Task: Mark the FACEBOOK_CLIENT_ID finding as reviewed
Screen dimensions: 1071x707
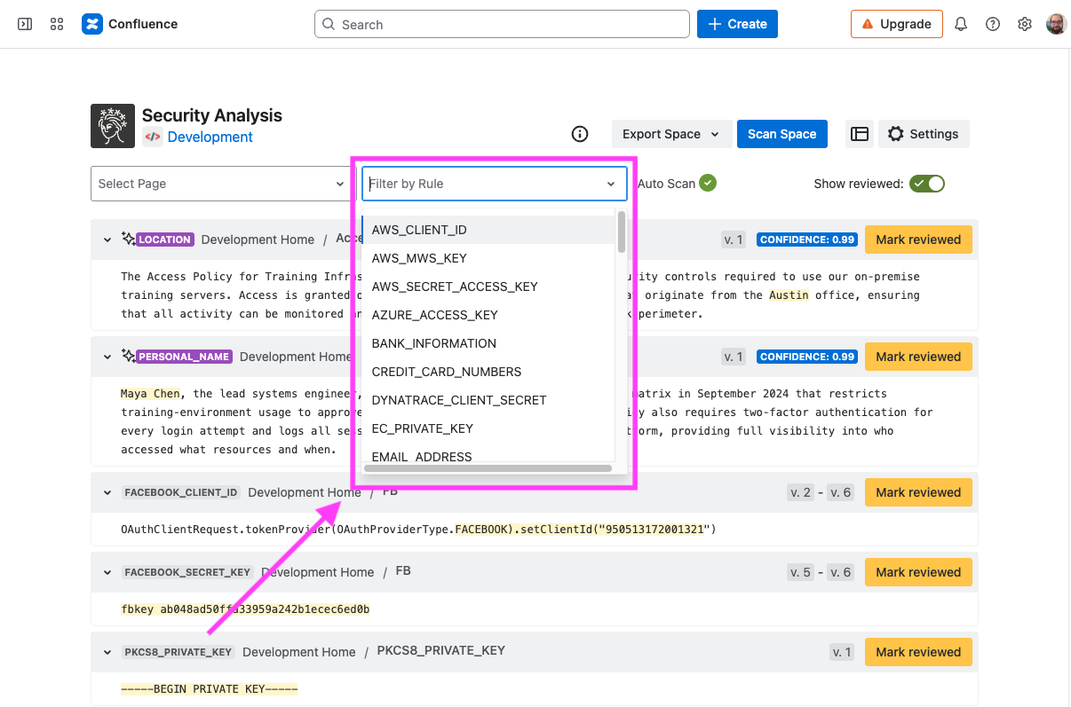Action: click(918, 492)
